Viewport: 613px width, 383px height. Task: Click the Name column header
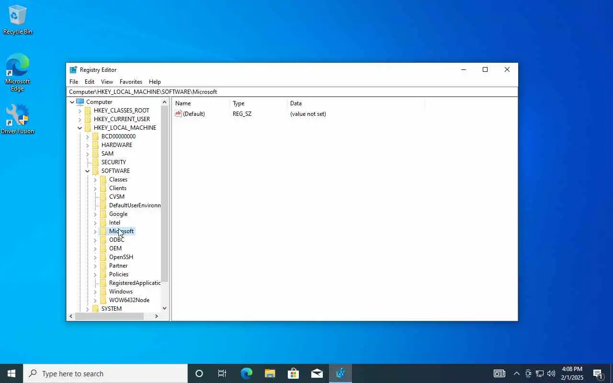coord(201,103)
